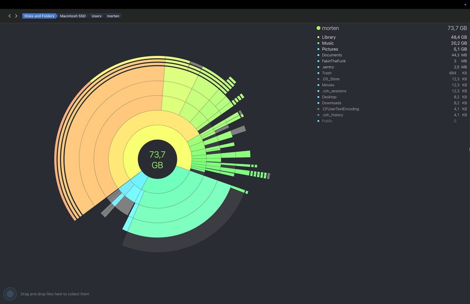Screen dimensions: 470x304
Task: Click the forward navigation arrow
Action: [x=16, y=16]
